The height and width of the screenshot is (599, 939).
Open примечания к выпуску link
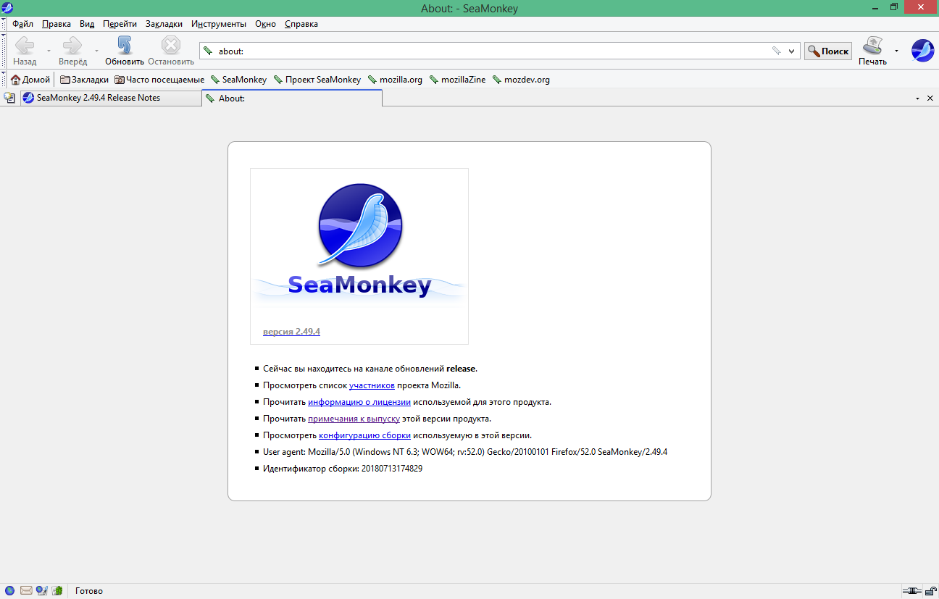tap(354, 419)
